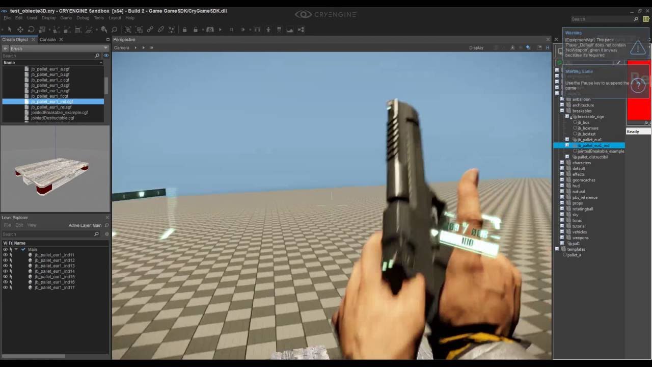
Task: Click the terrain graph icon in toolbar
Action: [x=290, y=30]
